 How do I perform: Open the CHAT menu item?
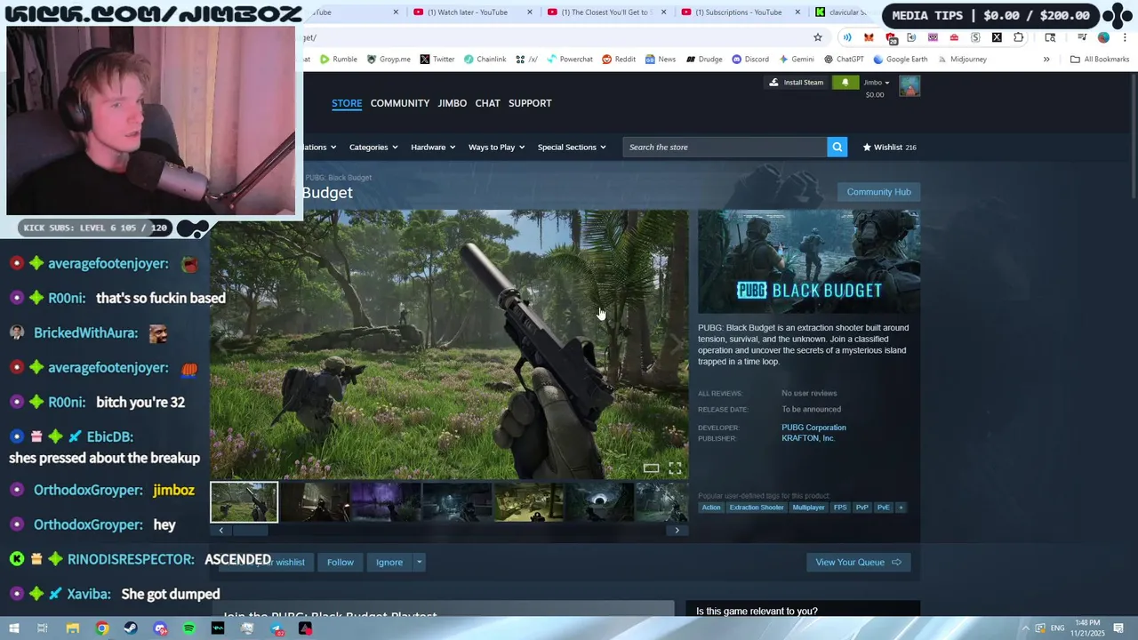coord(487,103)
